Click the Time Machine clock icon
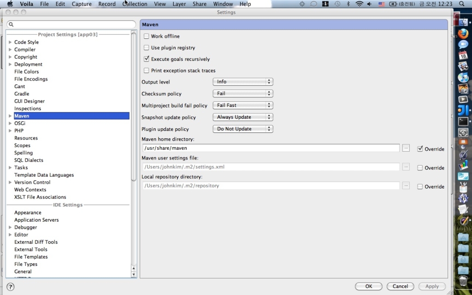 [x=337, y=4]
